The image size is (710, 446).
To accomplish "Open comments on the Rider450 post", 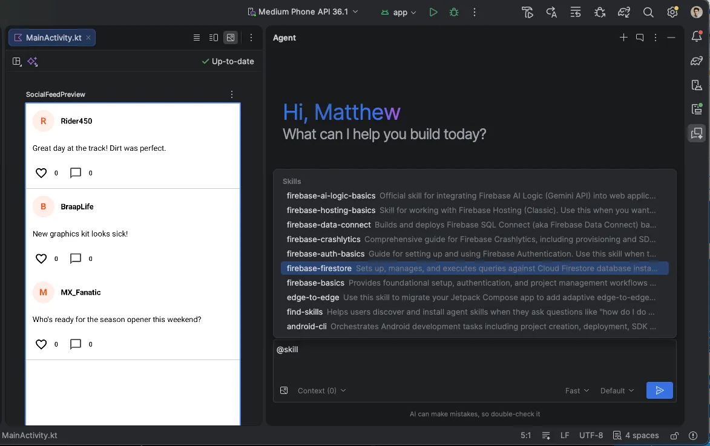I will pyautogui.click(x=76, y=173).
